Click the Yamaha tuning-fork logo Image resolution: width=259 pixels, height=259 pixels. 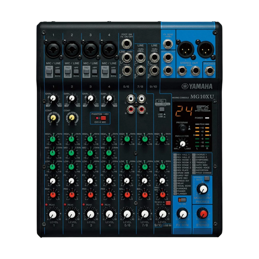pos(185,86)
